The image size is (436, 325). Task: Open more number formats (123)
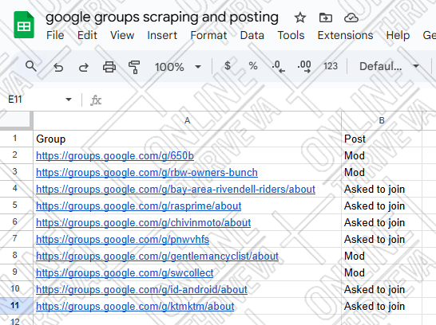click(x=331, y=66)
